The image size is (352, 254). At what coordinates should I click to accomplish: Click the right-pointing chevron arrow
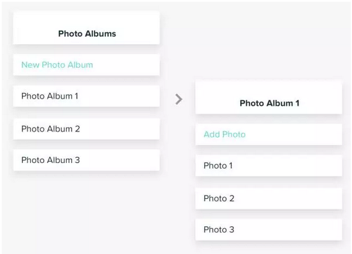pyautogui.click(x=179, y=99)
